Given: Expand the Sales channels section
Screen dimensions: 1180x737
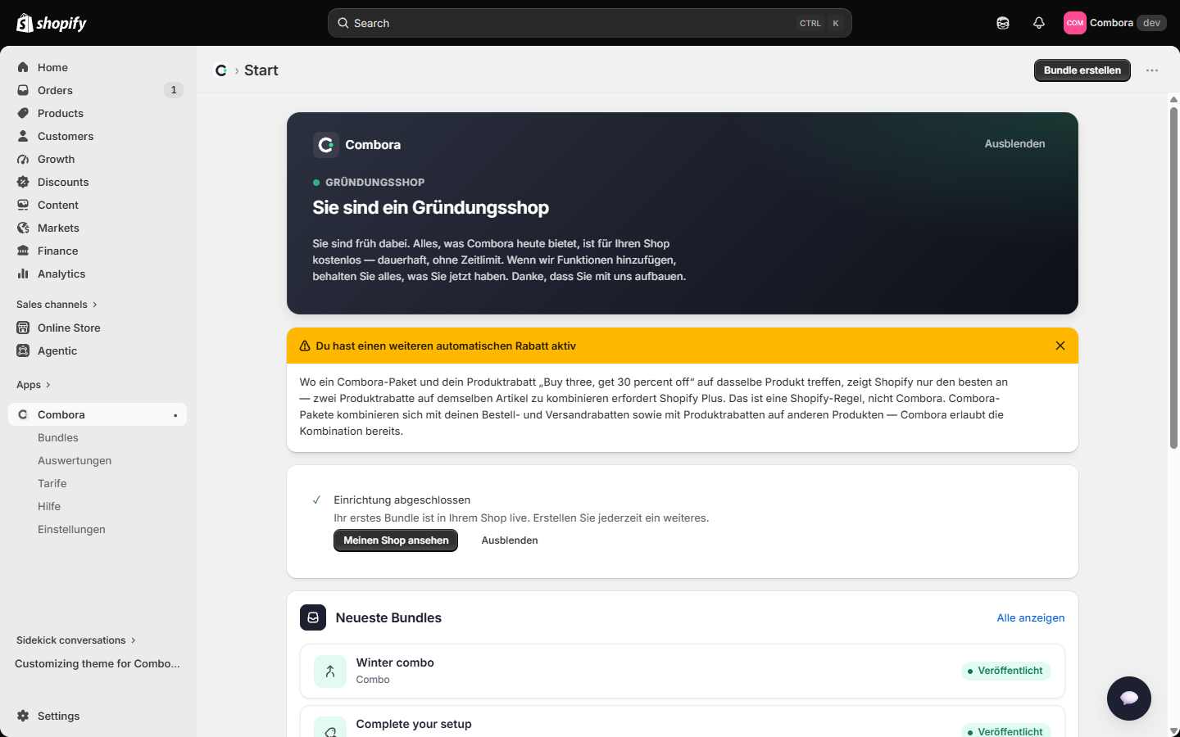Looking at the screenshot, I should tap(57, 305).
